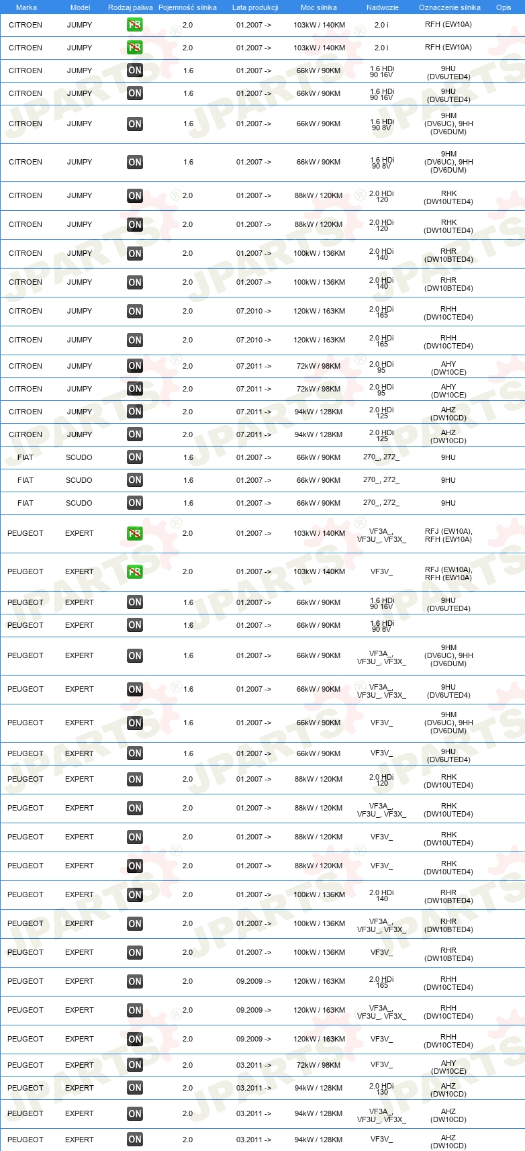The width and height of the screenshot is (525, 1151).
Task: Click ON icon in Peugeot 2.0 HDi 130 row
Action: click(x=135, y=1088)
